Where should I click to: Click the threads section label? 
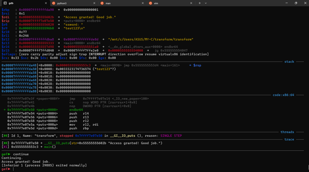287,132
